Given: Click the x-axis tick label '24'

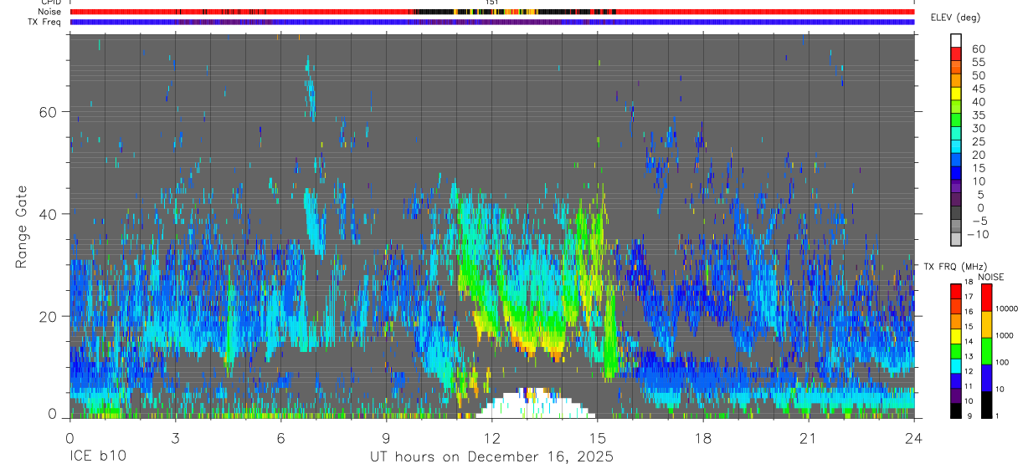Looking at the screenshot, I should [914, 437].
